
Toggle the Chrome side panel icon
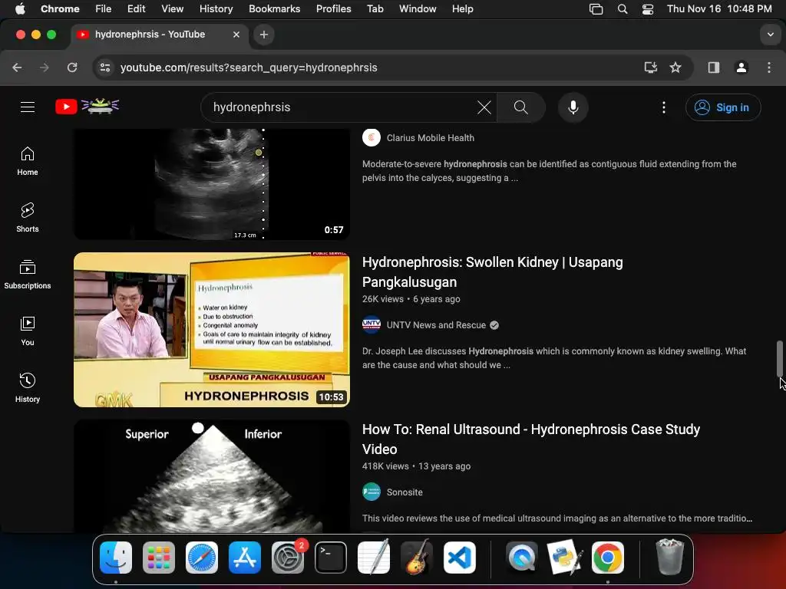[714, 67]
